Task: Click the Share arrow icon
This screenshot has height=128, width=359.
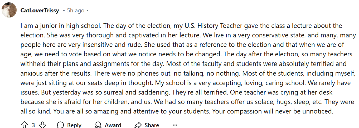Action: [x=138, y=125]
